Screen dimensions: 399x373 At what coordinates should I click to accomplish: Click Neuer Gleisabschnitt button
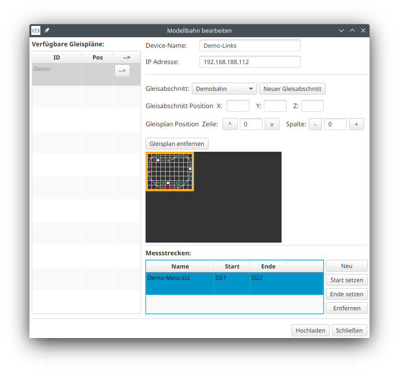292,89
